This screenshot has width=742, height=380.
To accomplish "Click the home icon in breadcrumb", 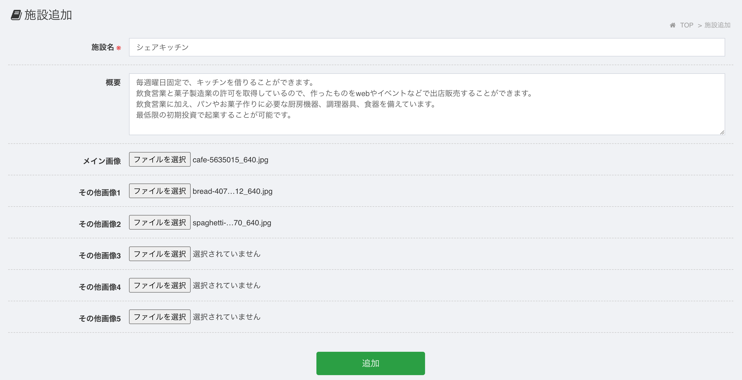I will (672, 25).
